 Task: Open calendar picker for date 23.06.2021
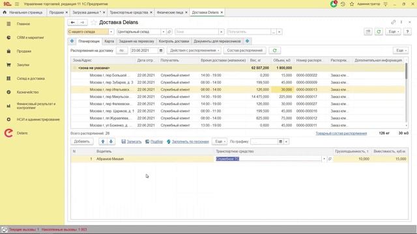(161, 51)
